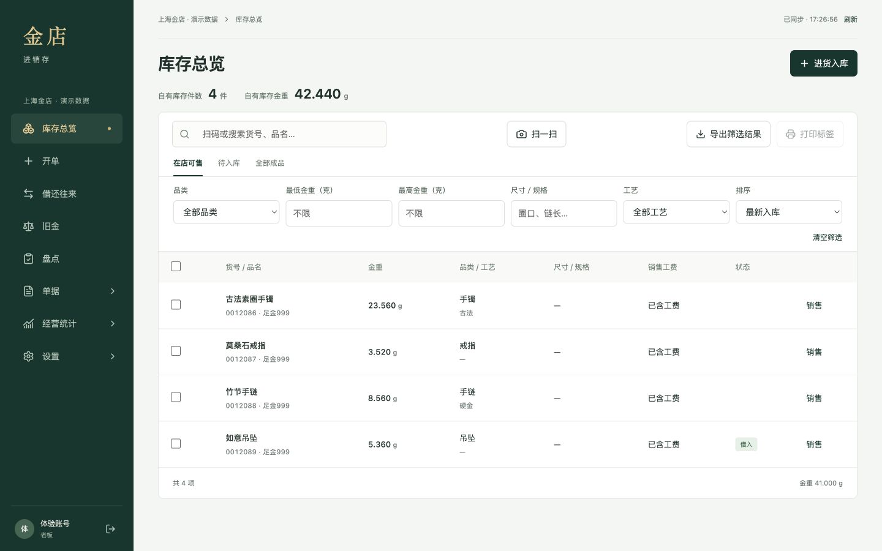Open the 全部品类 category dropdown
The height and width of the screenshot is (551, 882).
226,212
